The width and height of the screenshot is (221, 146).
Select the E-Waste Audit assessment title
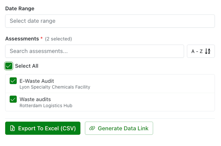(x=37, y=81)
